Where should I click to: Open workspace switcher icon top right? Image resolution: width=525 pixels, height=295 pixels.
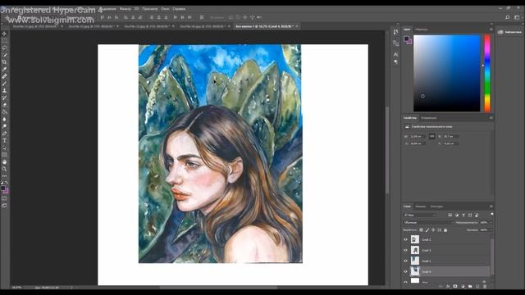click(517, 17)
